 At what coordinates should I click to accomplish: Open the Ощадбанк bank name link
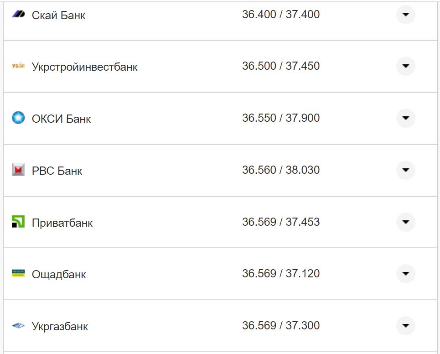tap(59, 275)
